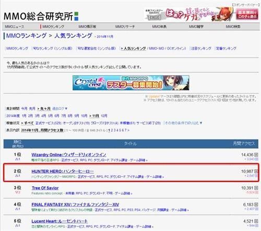
Task: Click the MMOランキング sub-navigation link
Action: pos(17,48)
